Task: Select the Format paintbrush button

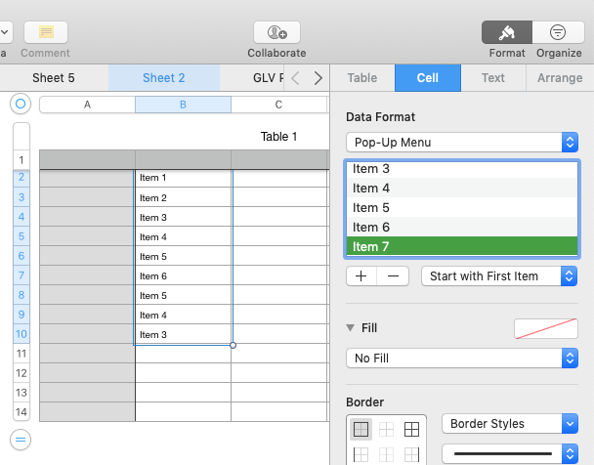Action: tap(507, 32)
